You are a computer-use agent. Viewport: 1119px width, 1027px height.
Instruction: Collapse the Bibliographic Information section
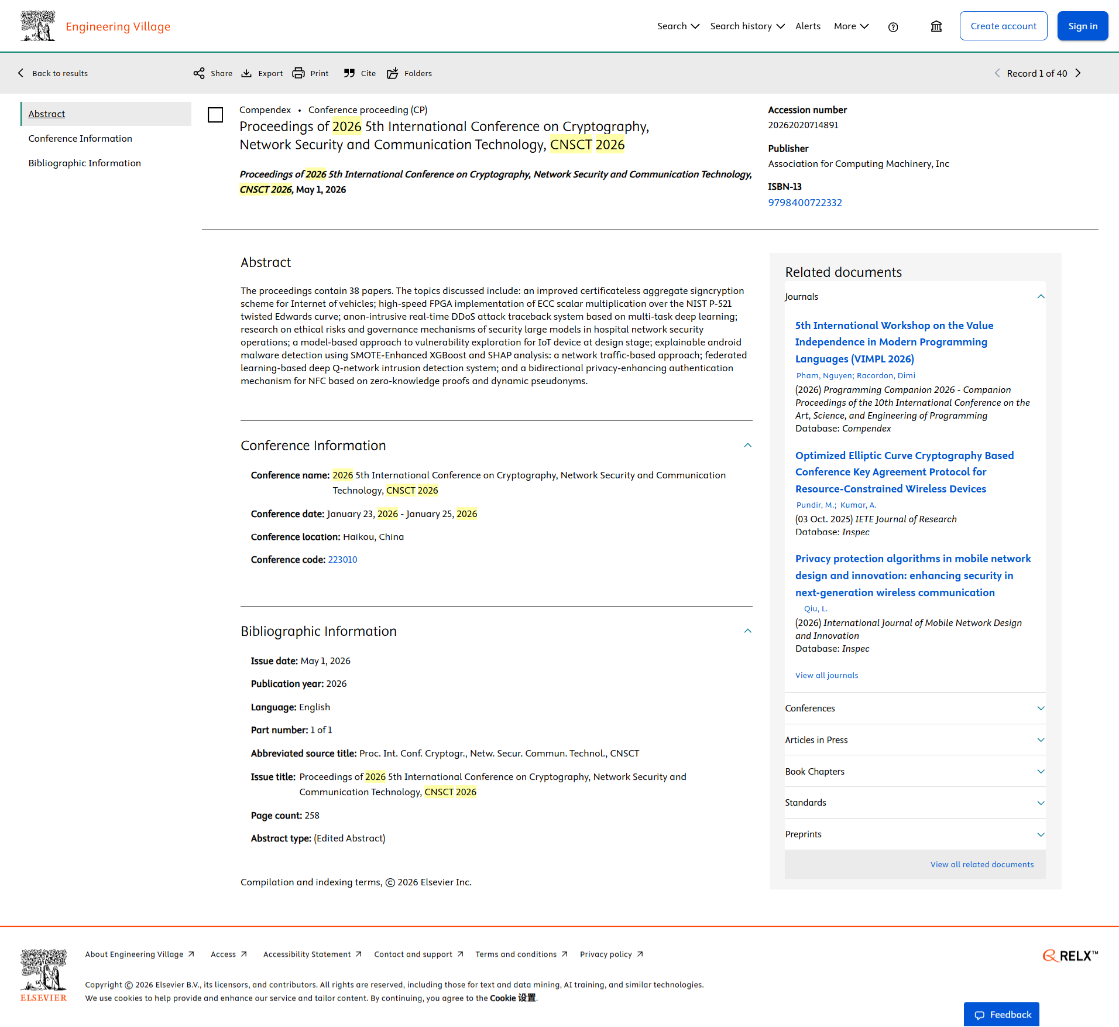[x=747, y=631]
